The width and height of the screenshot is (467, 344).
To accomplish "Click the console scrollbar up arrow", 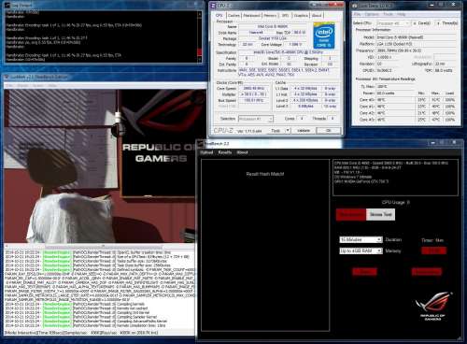I will [x=200, y=14].
